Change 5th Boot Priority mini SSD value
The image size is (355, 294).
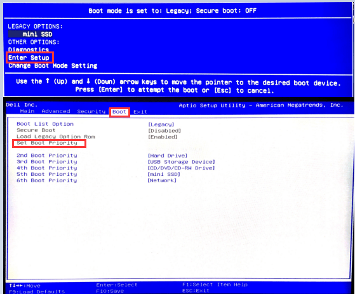tap(164, 174)
